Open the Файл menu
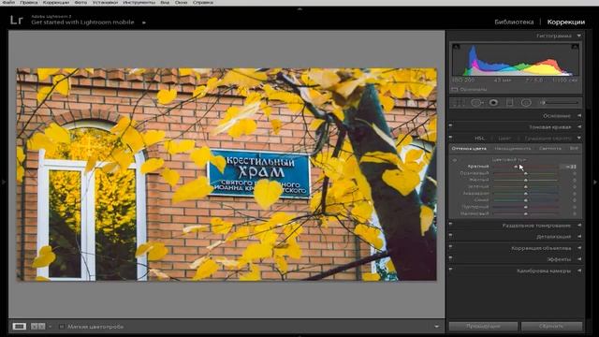This screenshot has width=599, height=337. point(8,2)
